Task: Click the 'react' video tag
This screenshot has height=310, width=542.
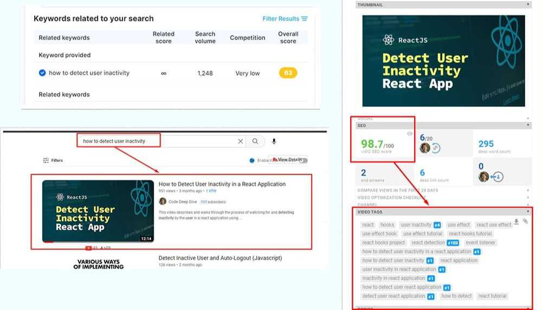Action: 368,225
